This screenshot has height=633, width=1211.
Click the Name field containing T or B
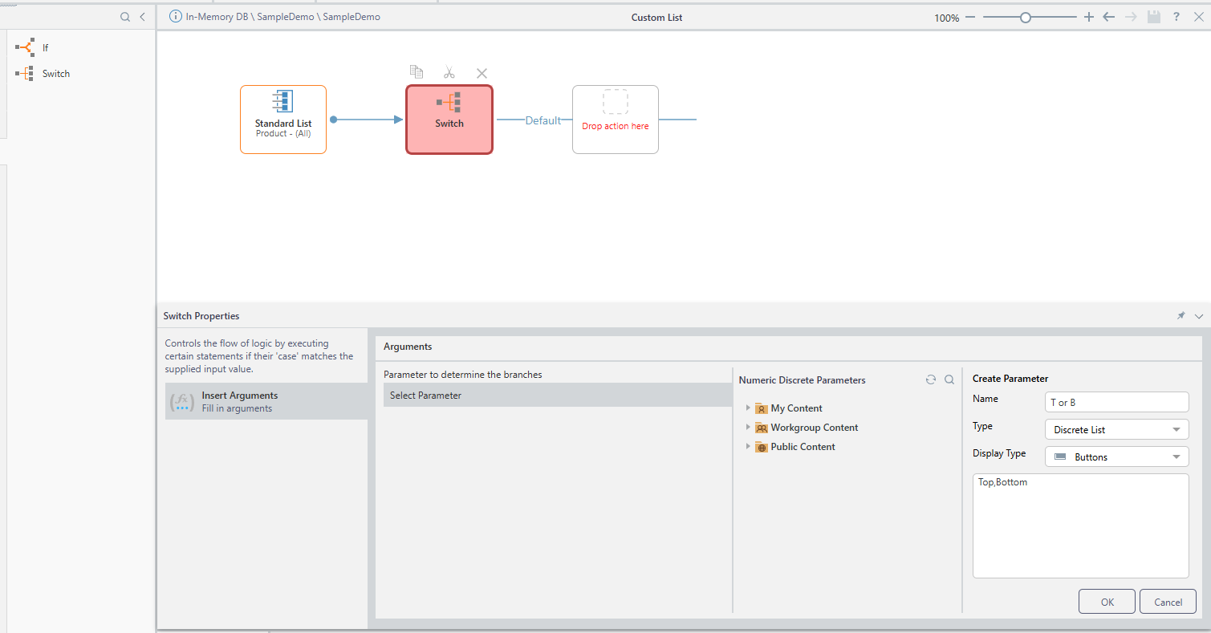click(x=1116, y=402)
